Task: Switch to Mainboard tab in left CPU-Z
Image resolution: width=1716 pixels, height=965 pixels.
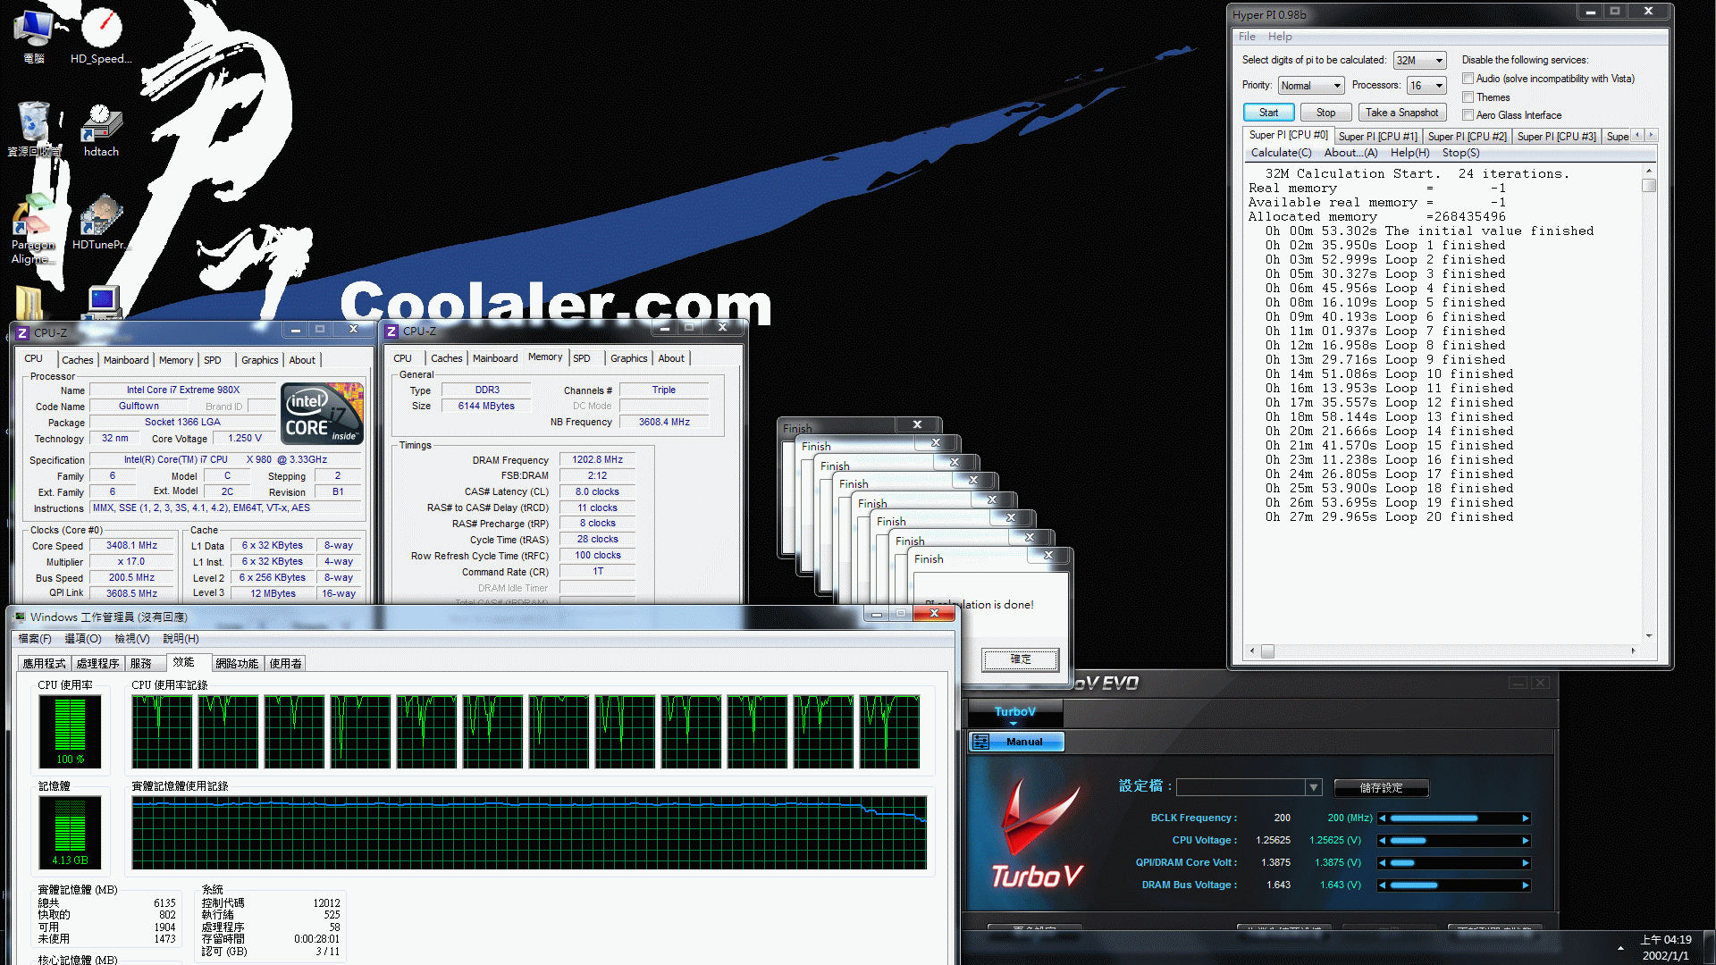Action: click(x=126, y=360)
